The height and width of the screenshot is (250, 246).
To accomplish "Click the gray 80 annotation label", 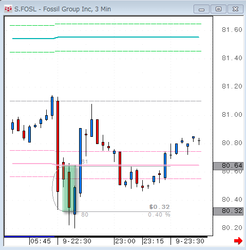I will 85,215.
